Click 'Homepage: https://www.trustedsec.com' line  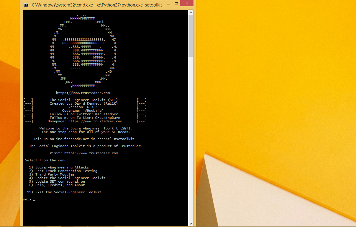[85, 121]
